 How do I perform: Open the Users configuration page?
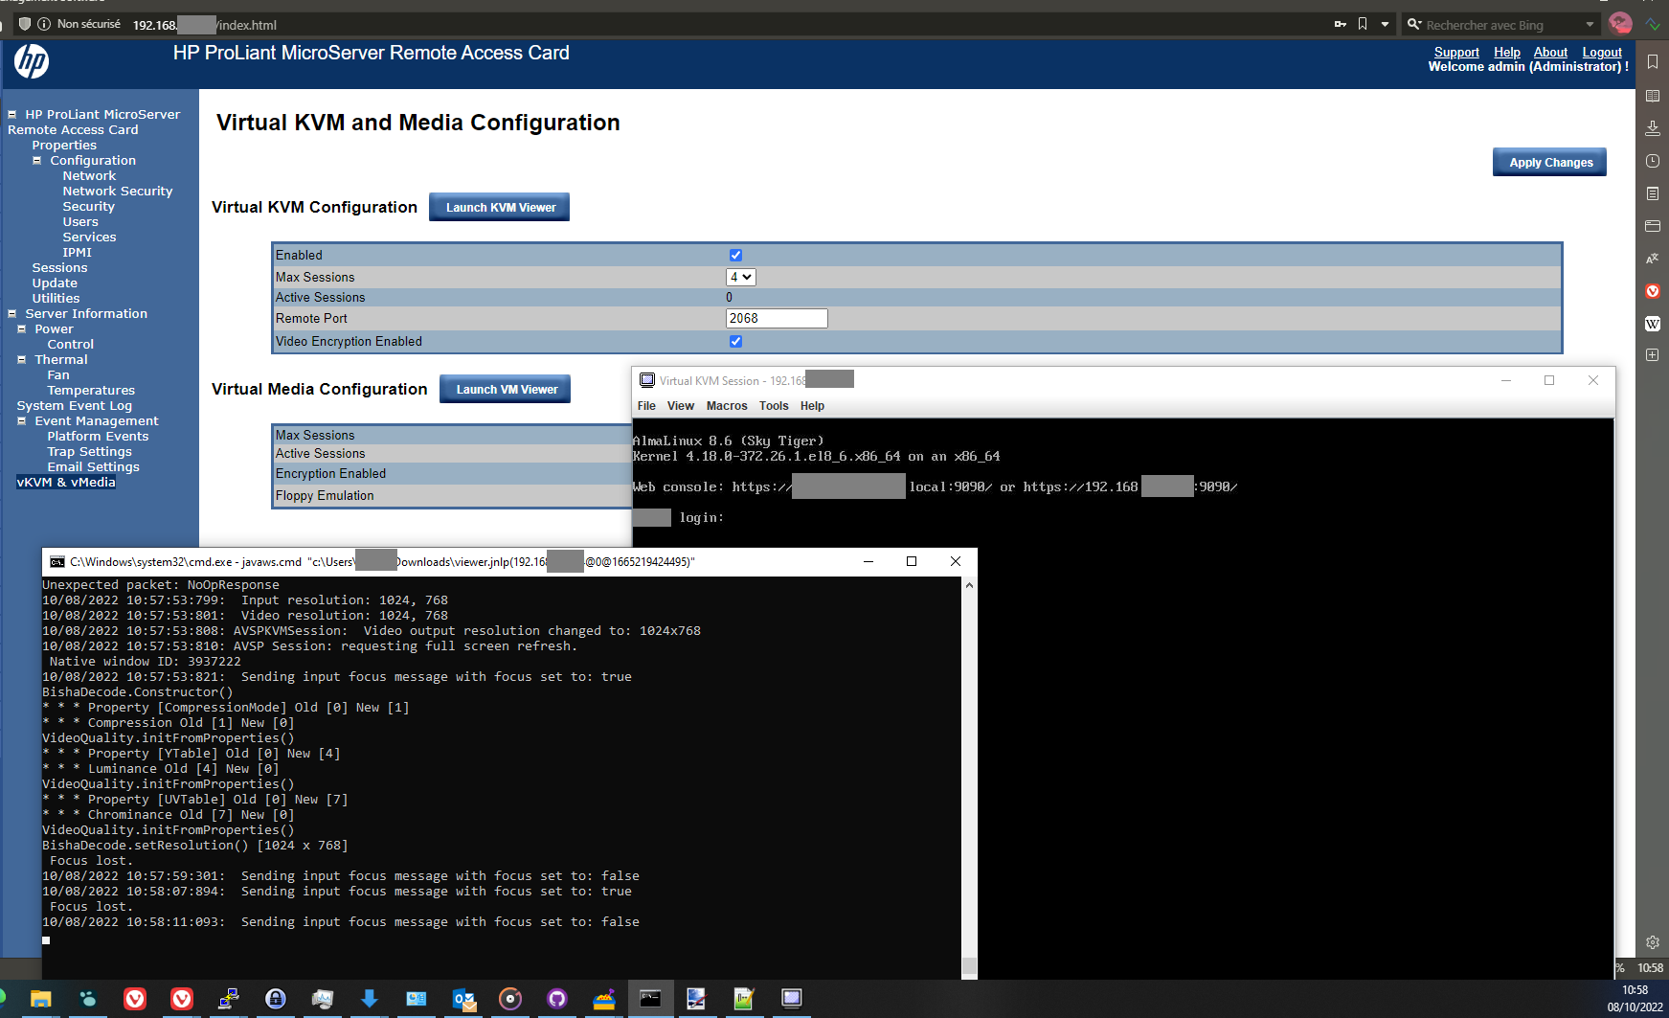80,222
